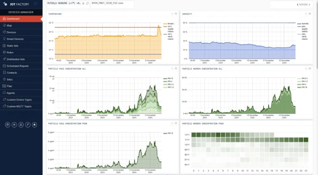Open the M109_PM07 FQC room device selector
Screen dimensions: 318x175
click(x=112, y=5)
